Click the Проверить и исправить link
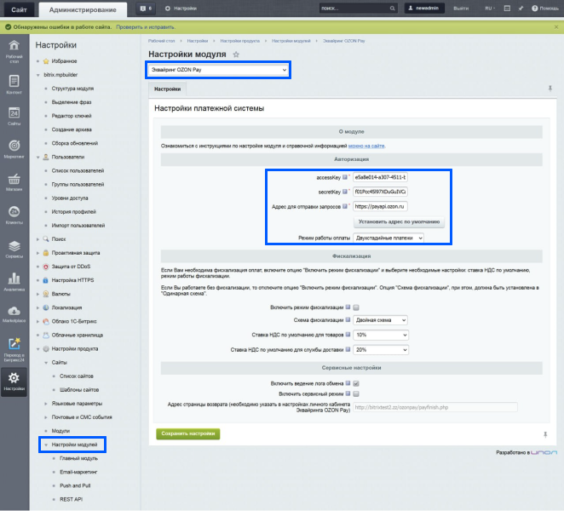This screenshot has width=564, height=511. click(146, 27)
